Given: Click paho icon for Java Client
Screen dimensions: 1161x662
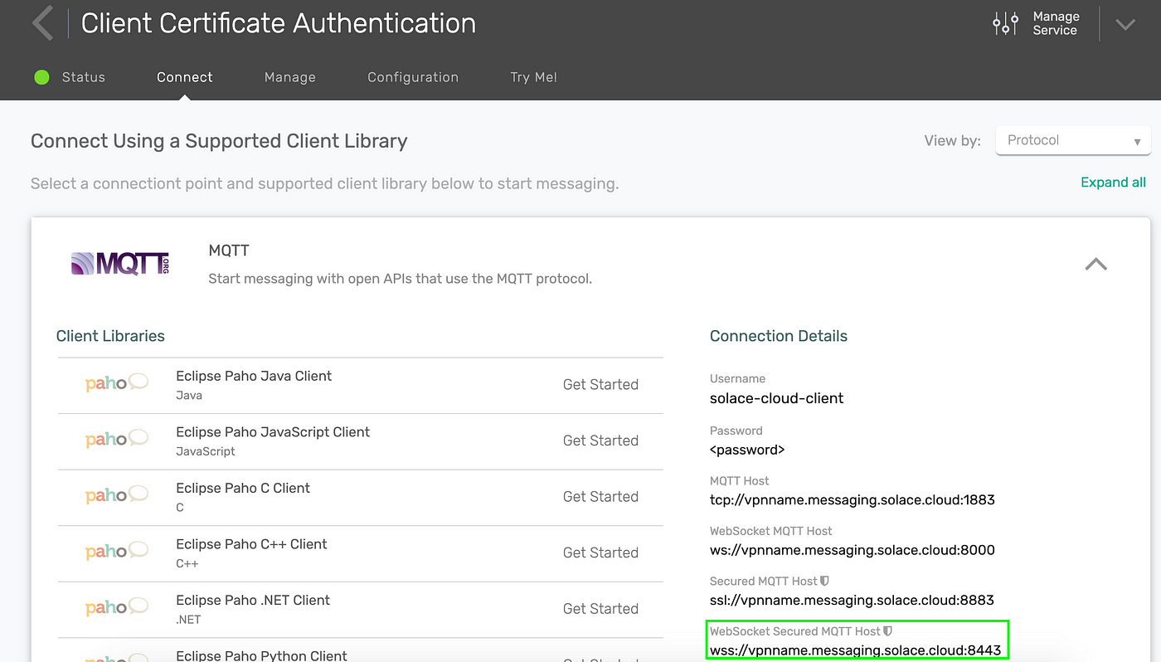Looking at the screenshot, I should pyautogui.click(x=117, y=383).
